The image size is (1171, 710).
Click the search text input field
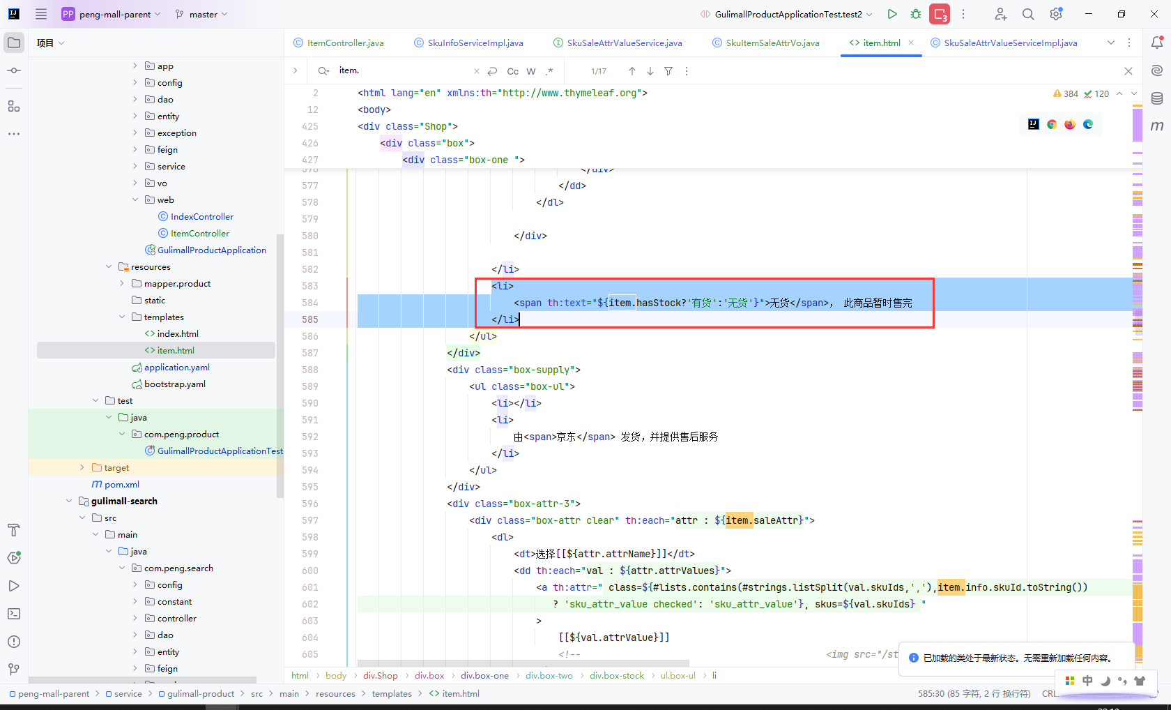click(404, 70)
